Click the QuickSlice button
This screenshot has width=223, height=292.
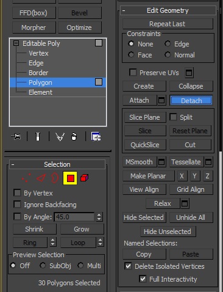(x=145, y=145)
